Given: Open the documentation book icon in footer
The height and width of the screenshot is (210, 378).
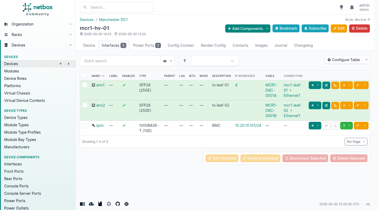Looking at the screenshot, I should (82, 204).
